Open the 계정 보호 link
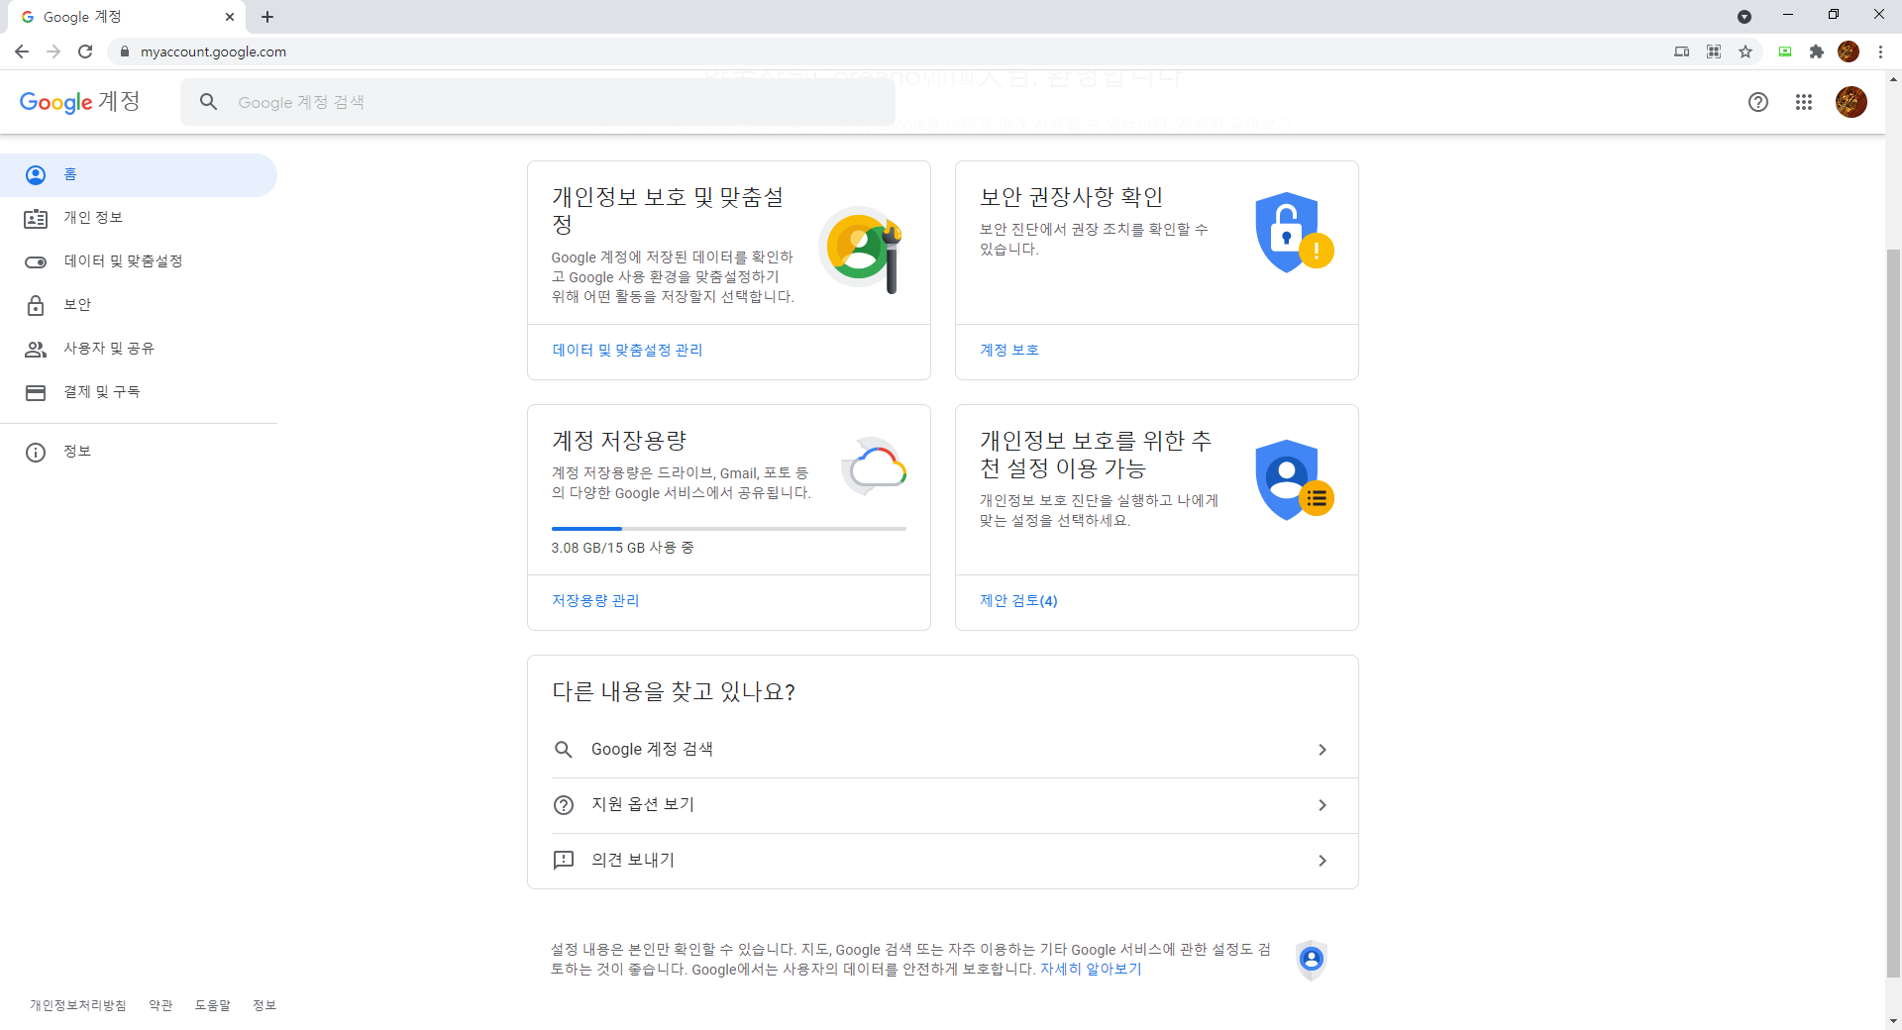 tap(1009, 350)
